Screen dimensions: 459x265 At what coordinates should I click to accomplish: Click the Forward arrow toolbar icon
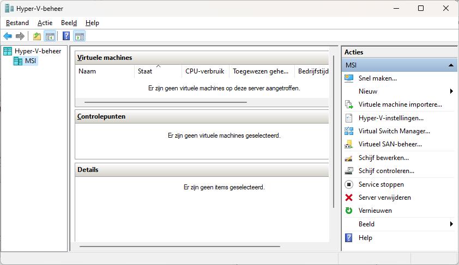coord(20,36)
